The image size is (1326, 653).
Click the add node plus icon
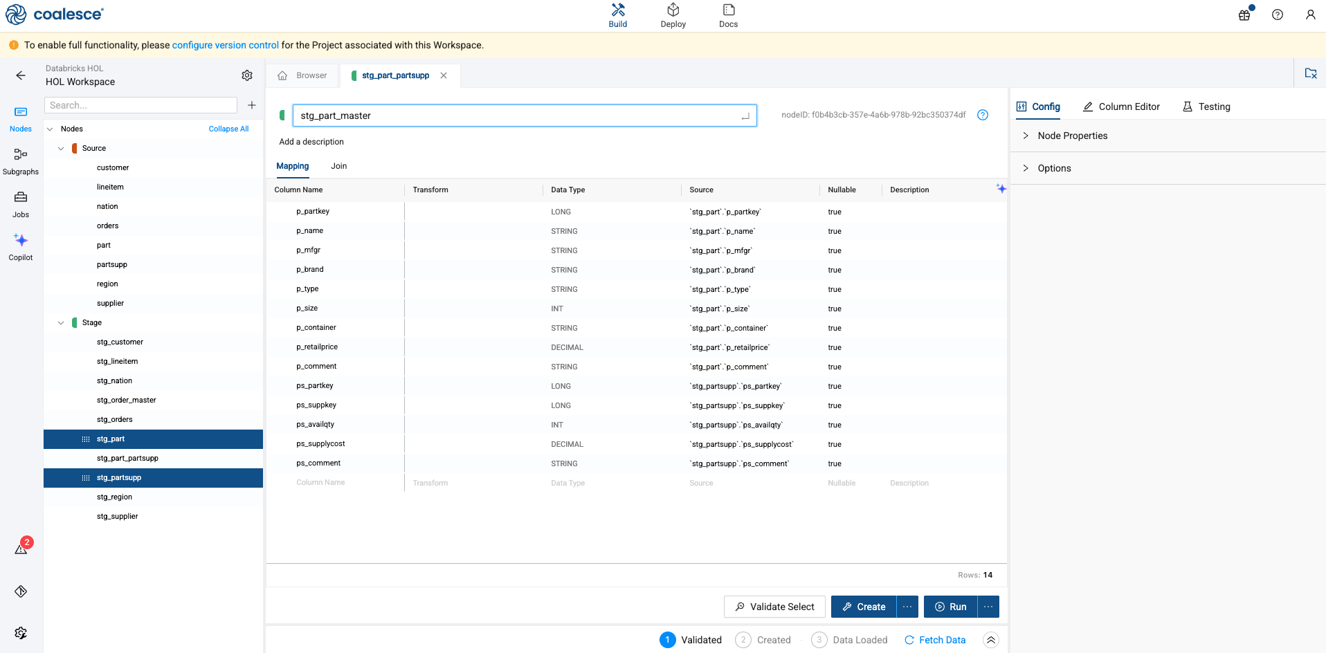pyautogui.click(x=252, y=105)
